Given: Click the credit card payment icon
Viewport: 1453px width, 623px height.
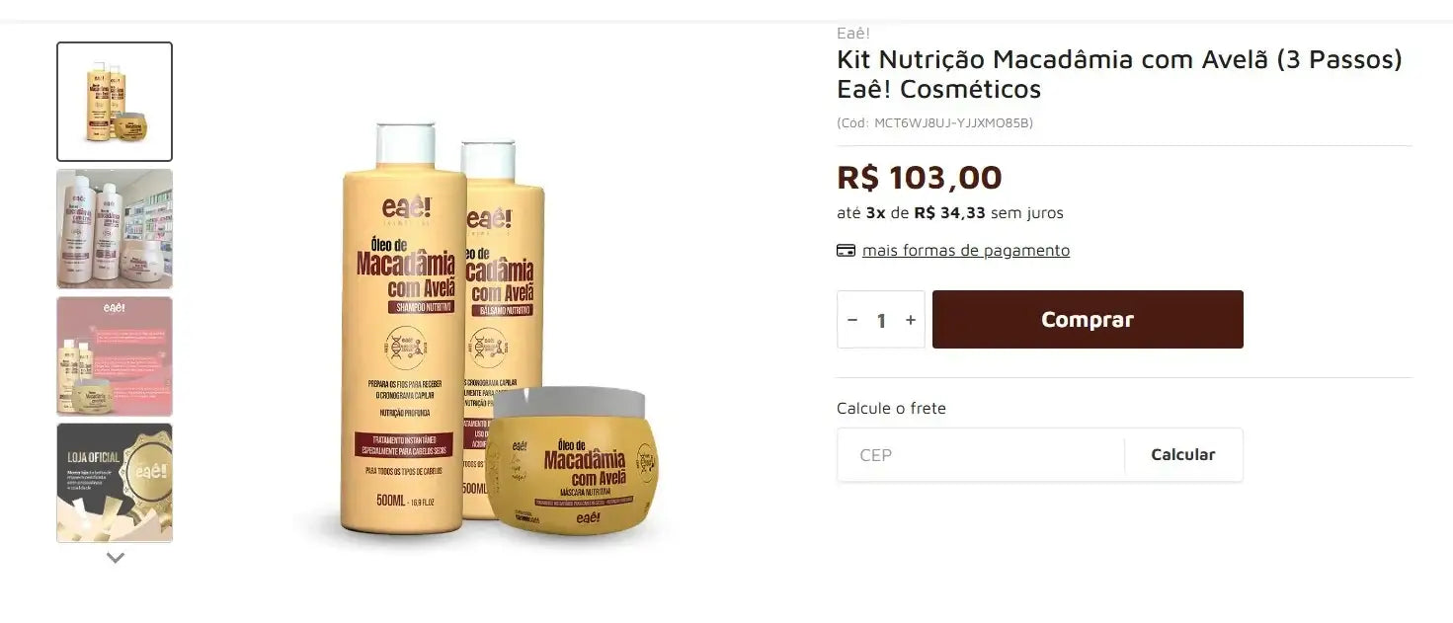Looking at the screenshot, I should point(846,251).
